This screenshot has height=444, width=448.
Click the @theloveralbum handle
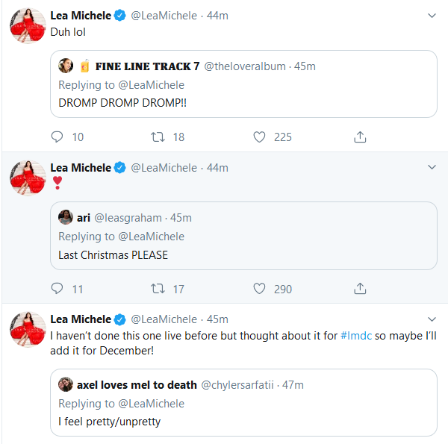[244, 66]
